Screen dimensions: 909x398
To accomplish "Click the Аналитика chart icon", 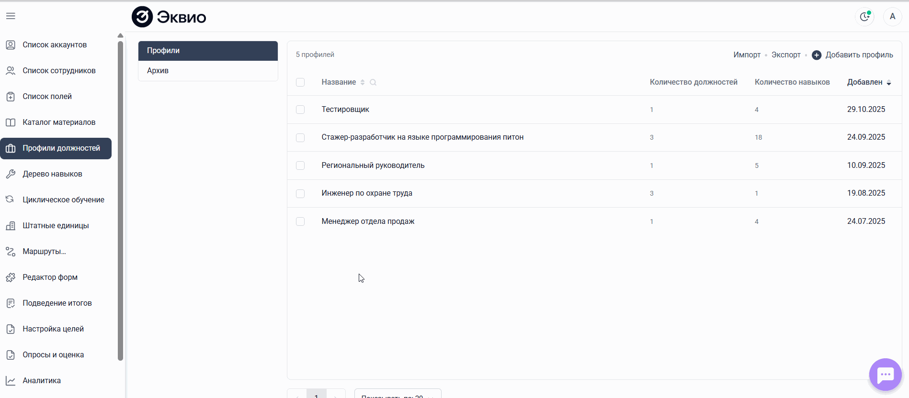I will pyautogui.click(x=11, y=381).
